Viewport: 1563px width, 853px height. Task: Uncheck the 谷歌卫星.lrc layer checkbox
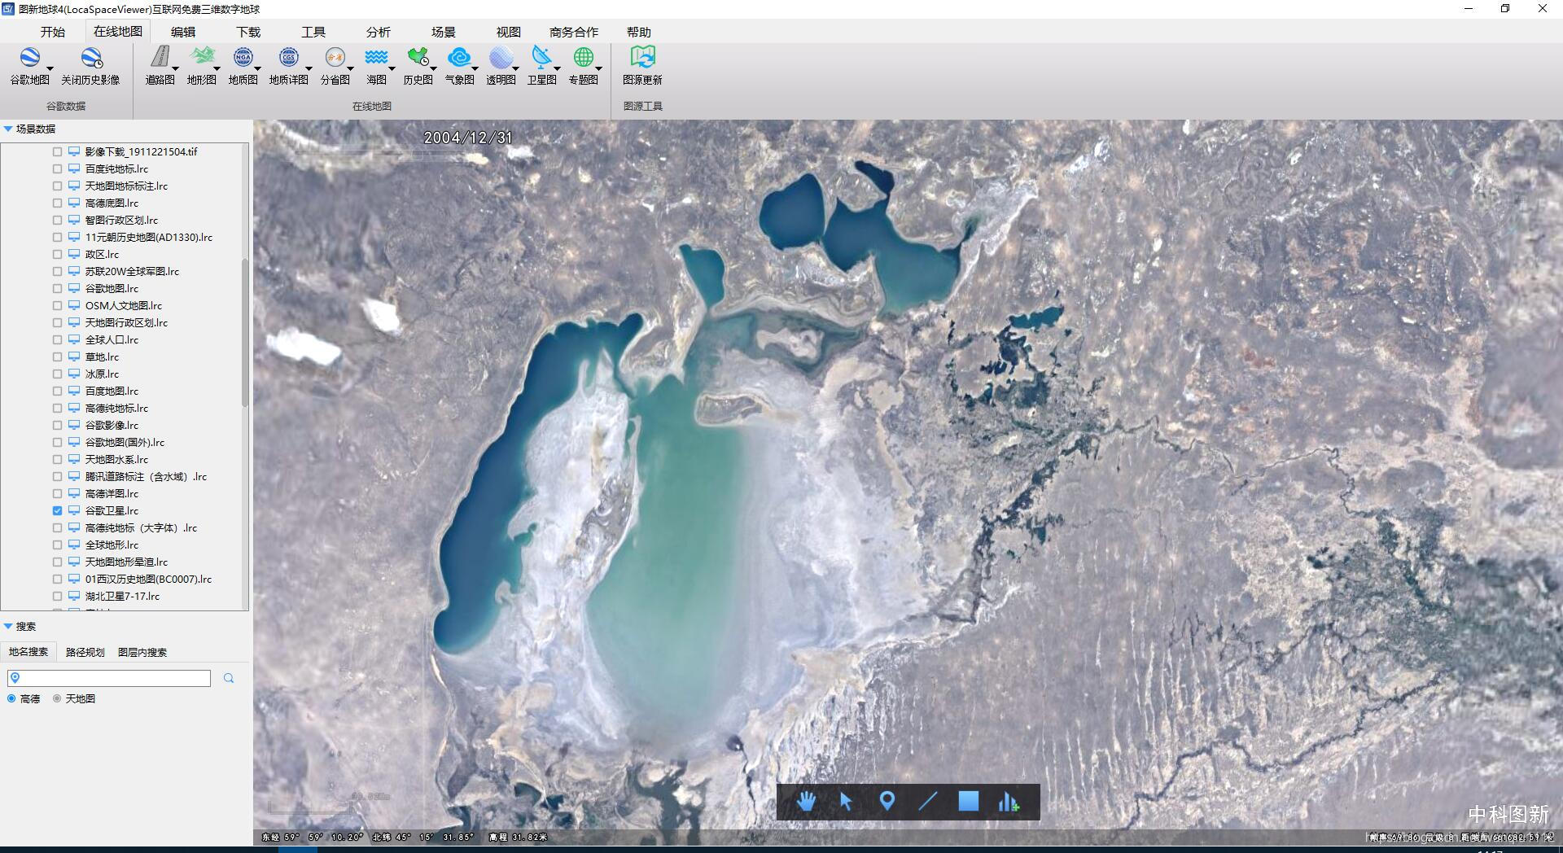57,510
